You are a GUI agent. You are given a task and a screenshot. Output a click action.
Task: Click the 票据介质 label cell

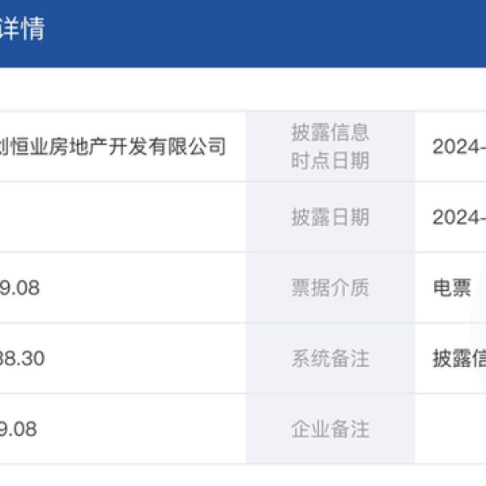pos(330,288)
